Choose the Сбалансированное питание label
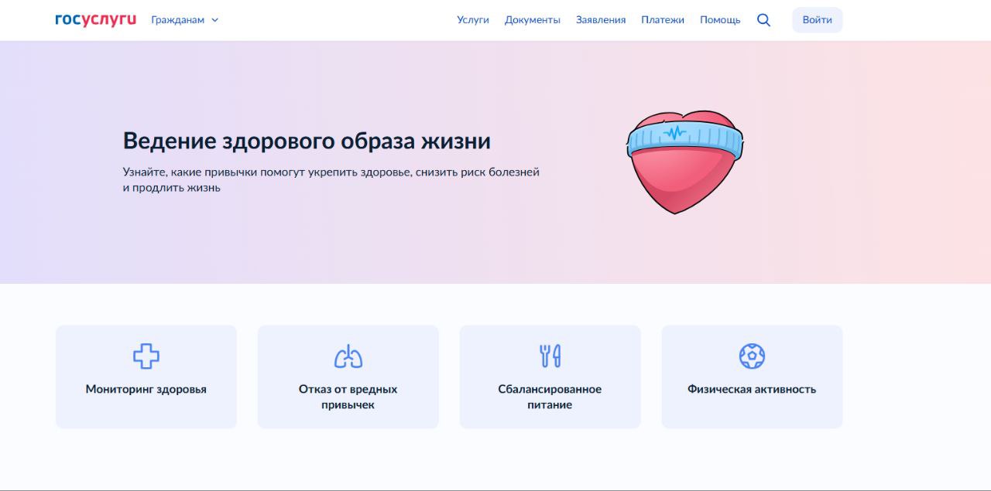The height and width of the screenshot is (491, 991). (x=550, y=397)
